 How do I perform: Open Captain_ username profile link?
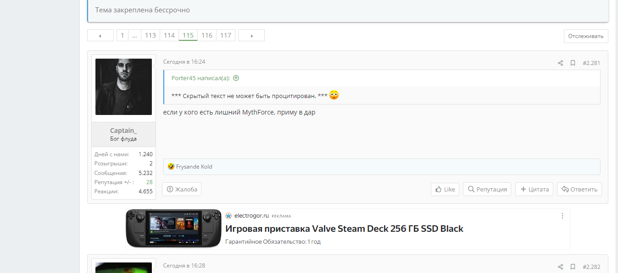tap(123, 131)
